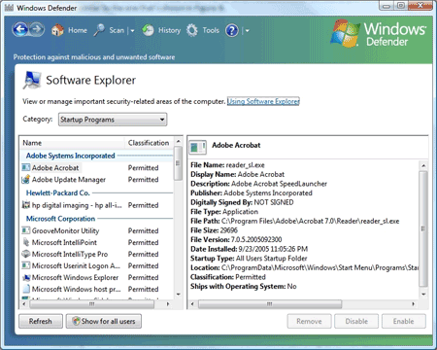Open the Help options dropdown arrow
437x350 pixels.
247,31
